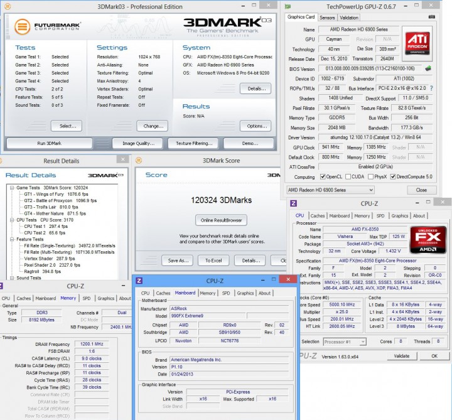The image size is (452, 420).
Task: Click the Run 3DMark button
Action: pyautogui.click(x=50, y=143)
